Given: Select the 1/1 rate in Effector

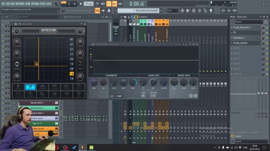Looking at the screenshot, I should tap(72, 54).
